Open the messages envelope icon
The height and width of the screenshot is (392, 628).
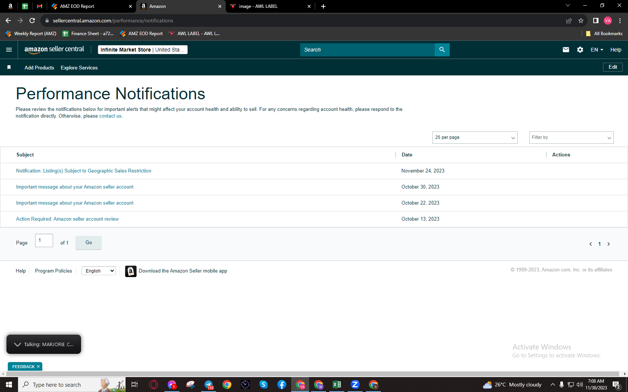click(x=566, y=50)
